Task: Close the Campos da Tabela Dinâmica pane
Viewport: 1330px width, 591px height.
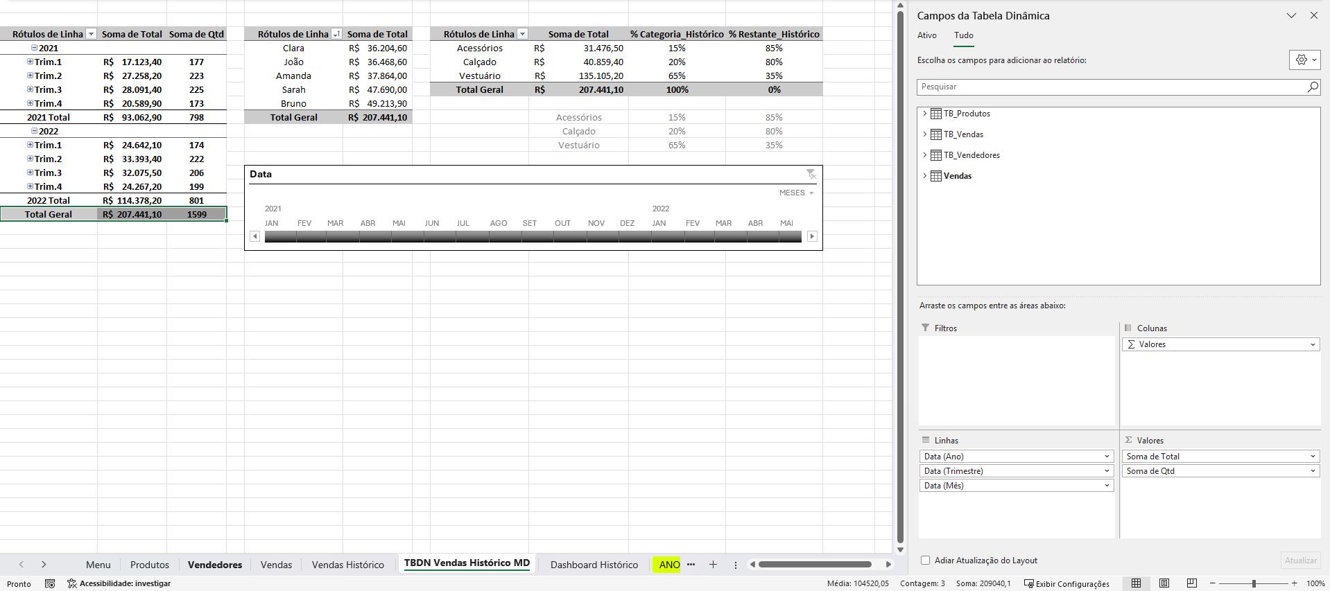Action: [1314, 15]
